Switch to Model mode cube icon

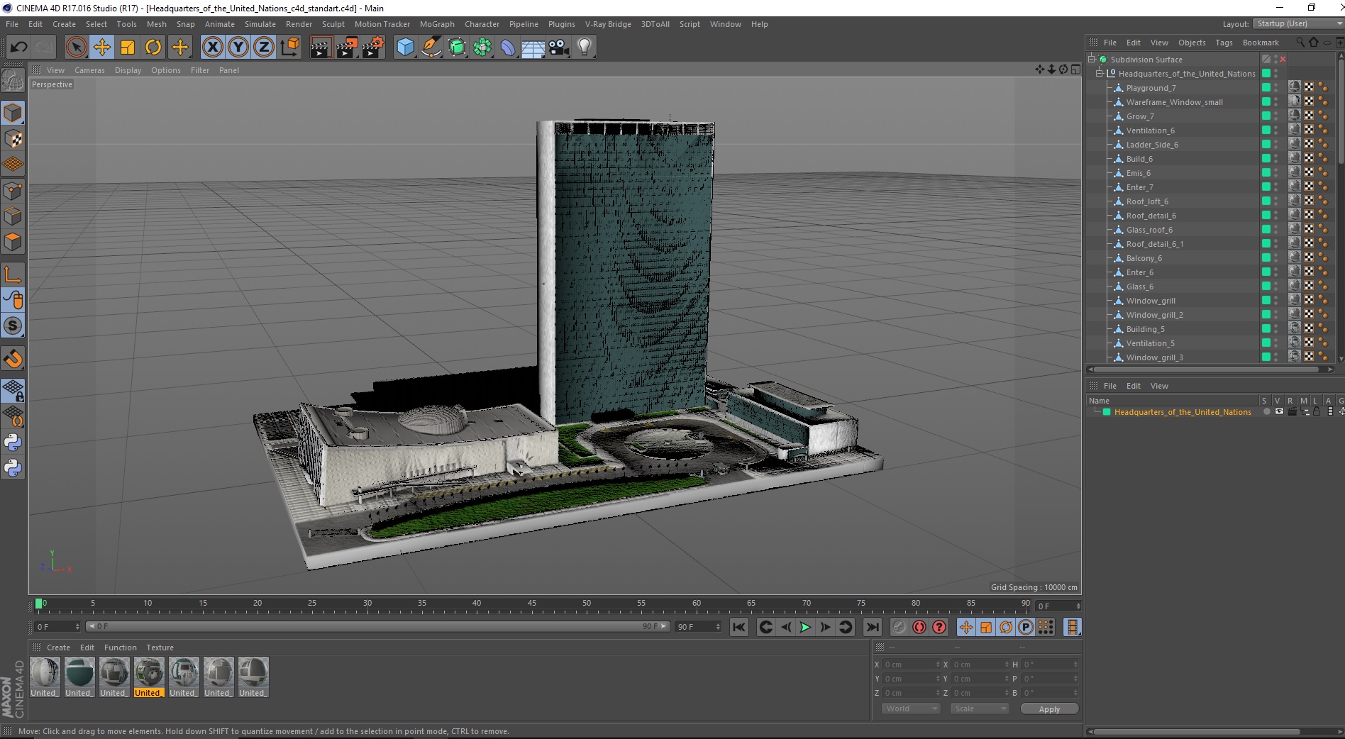[x=13, y=113]
